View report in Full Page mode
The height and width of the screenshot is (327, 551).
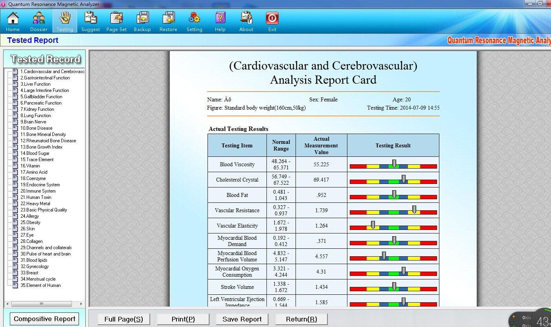point(123,319)
